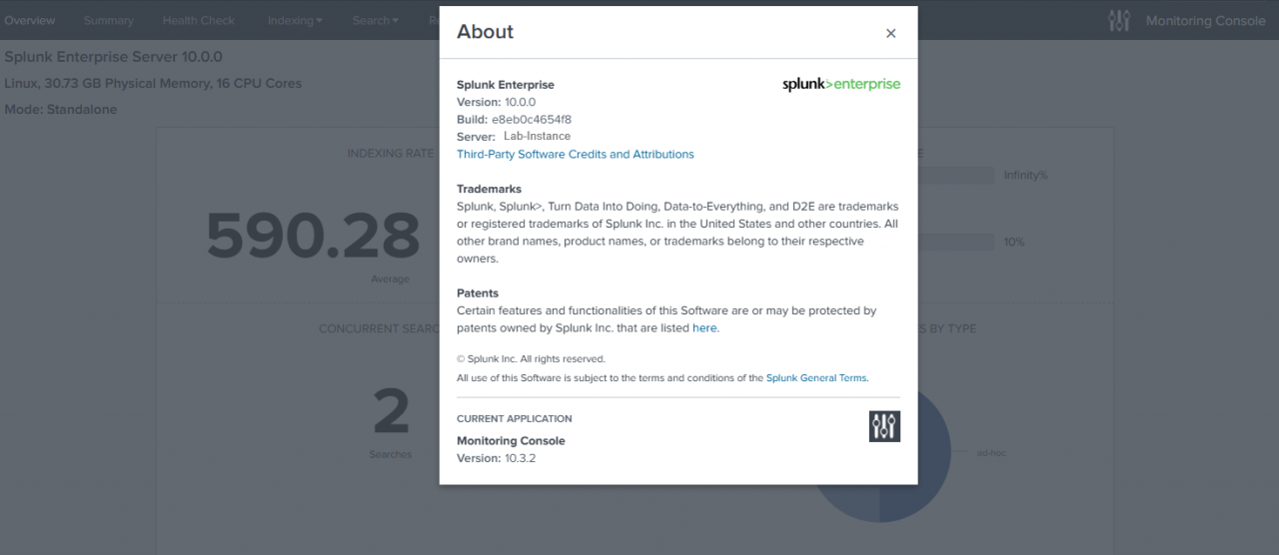Viewport: 1279px width, 555px height.
Task: Open the Splunk General Terms link
Action: tap(816, 378)
